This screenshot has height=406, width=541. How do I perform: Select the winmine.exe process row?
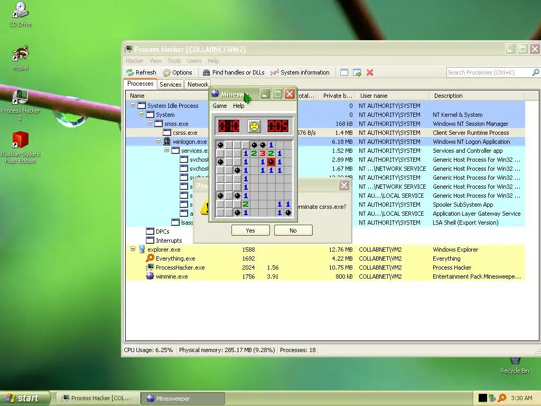[x=325, y=276]
